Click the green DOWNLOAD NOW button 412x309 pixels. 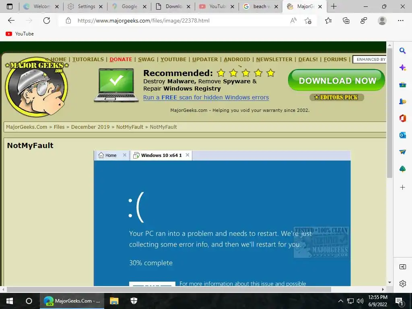[x=337, y=80]
